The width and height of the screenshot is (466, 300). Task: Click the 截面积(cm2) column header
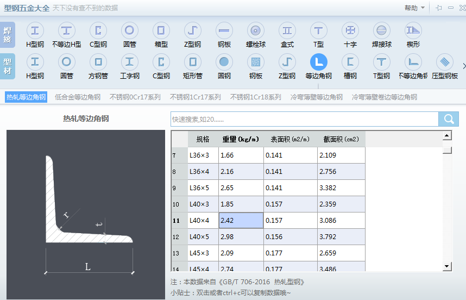point(341,139)
